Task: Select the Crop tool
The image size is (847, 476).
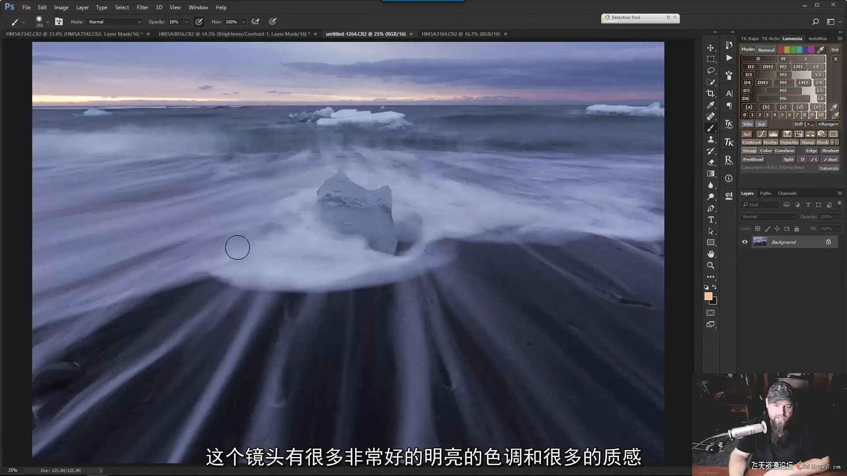Action: click(710, 93)
